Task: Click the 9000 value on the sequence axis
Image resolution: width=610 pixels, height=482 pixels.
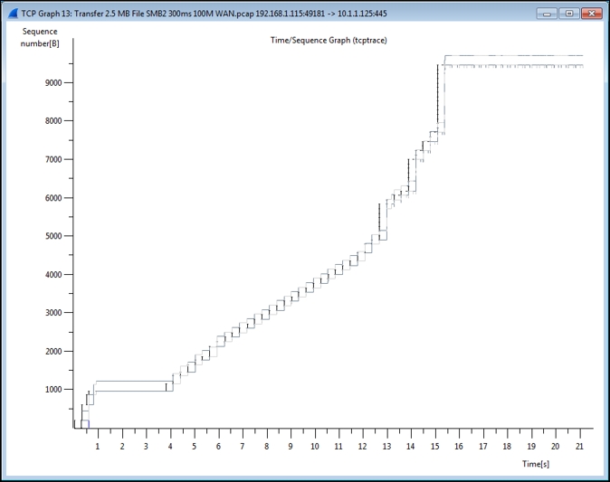Action: [53, 83]
